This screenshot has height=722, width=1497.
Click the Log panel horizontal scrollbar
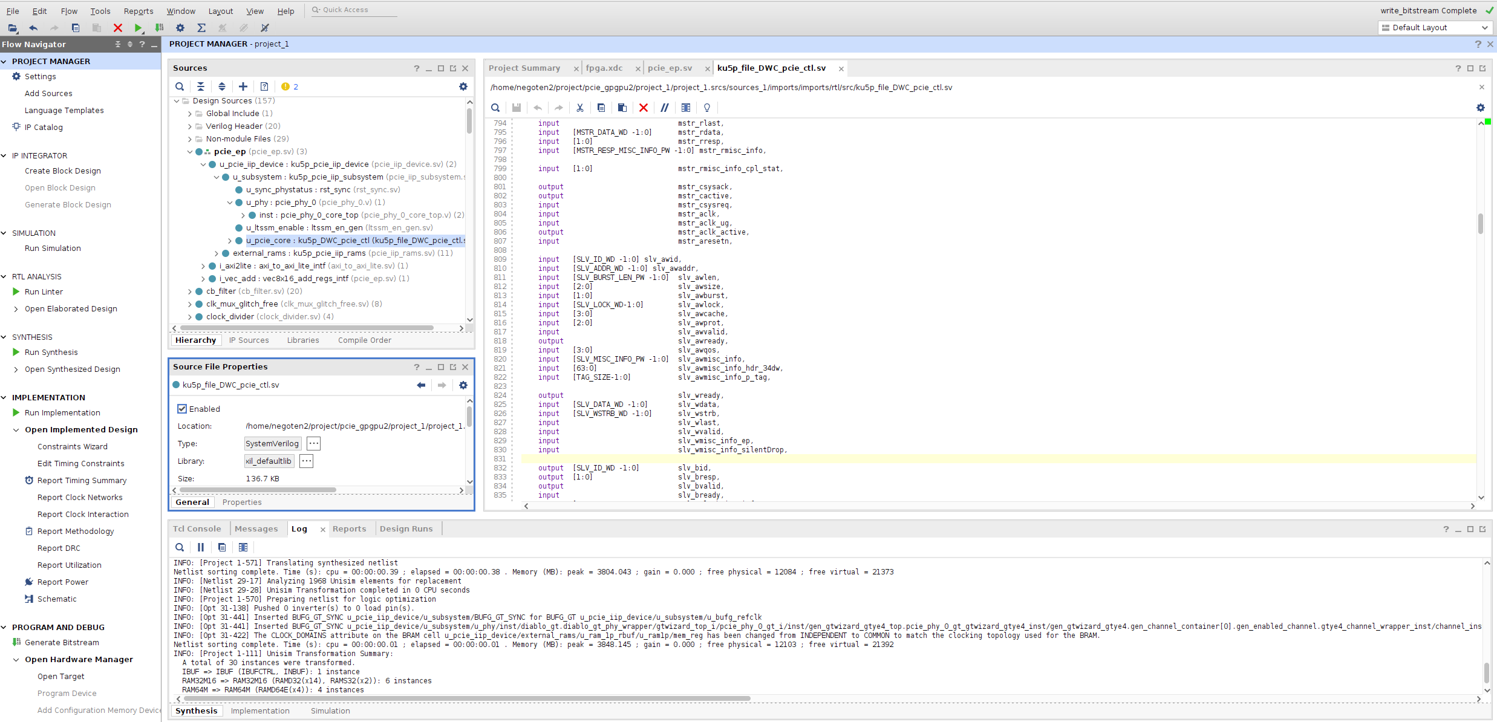[x=466, y=699]
